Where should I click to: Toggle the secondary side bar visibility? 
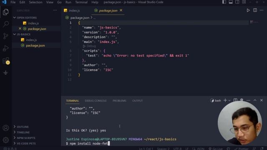pos(237,2)
